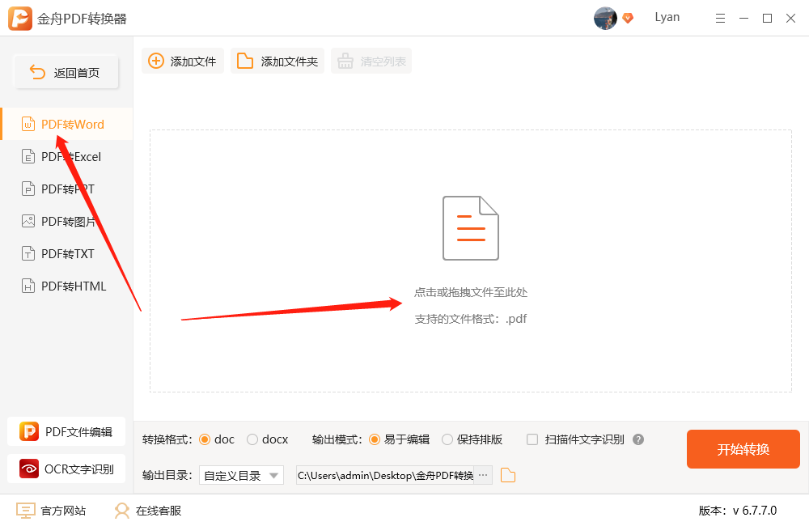This screenshot has height=526, width=809.
Task: Expand the 自定义目录 output directory dropdown
Action: tap(241, 475)
